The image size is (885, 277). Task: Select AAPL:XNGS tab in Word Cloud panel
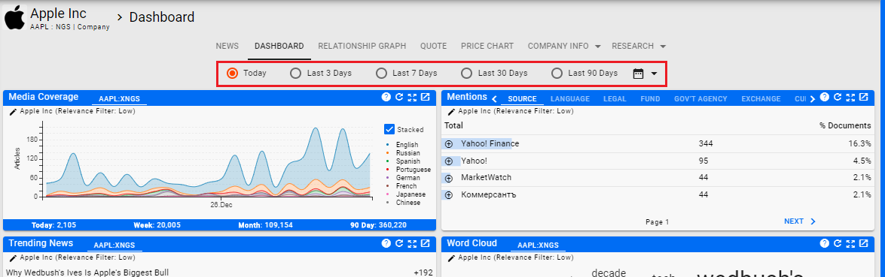click(538, 245)
